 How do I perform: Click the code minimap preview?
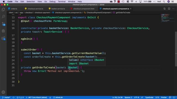(168, 18)
